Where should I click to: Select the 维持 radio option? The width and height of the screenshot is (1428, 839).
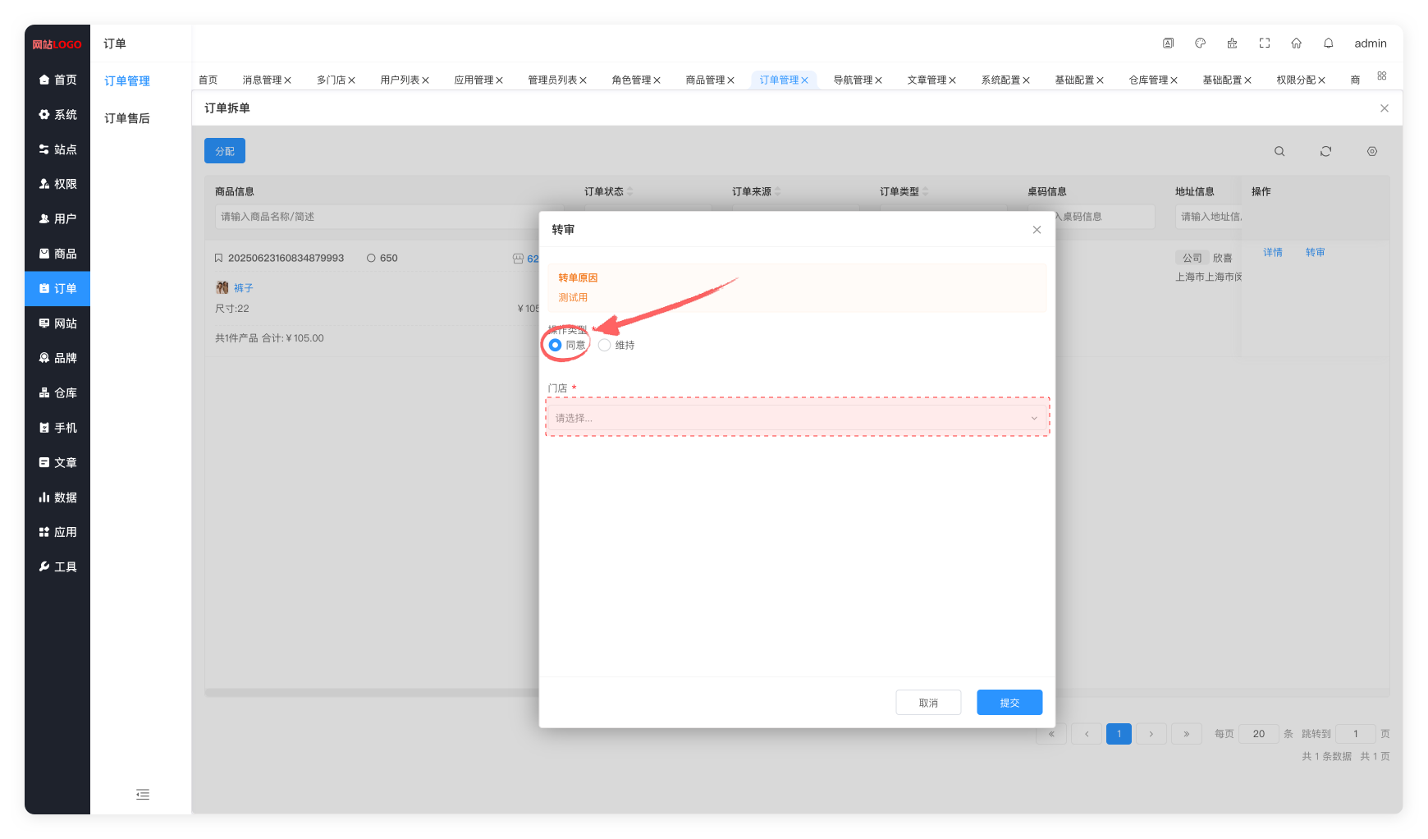[605, 345]
